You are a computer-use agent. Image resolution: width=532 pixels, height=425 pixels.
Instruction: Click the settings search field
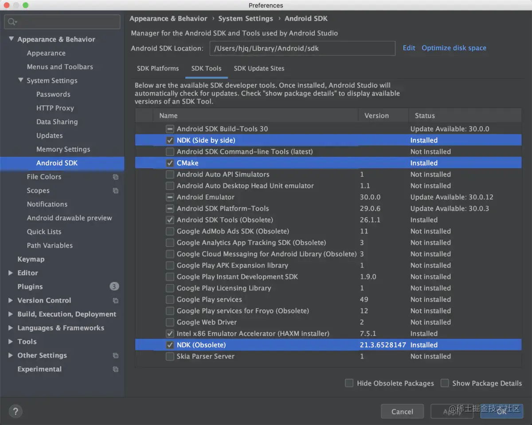tap(62, 22)
